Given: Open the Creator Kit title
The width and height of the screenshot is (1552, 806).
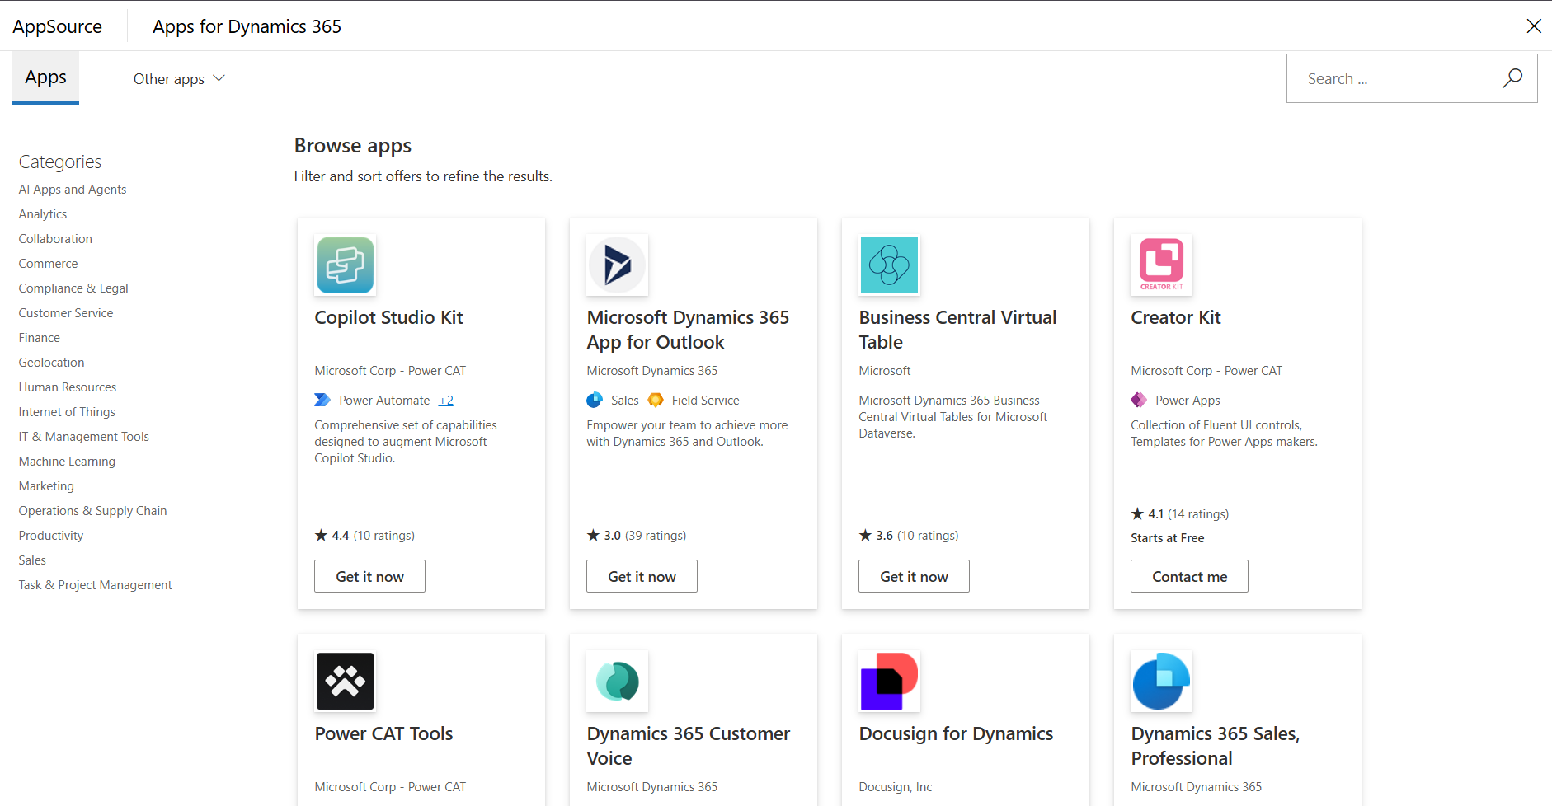Looking at the screenshot, I should pyautogui.click(x=1175, y=317).
